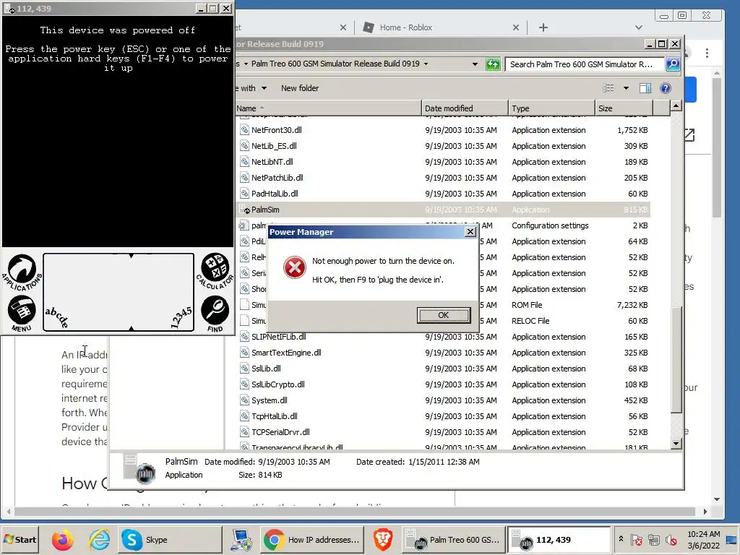This screenshot has width=740, height=555.
Task: Select the NetLibNT.dll row
Action: [443, 162]
